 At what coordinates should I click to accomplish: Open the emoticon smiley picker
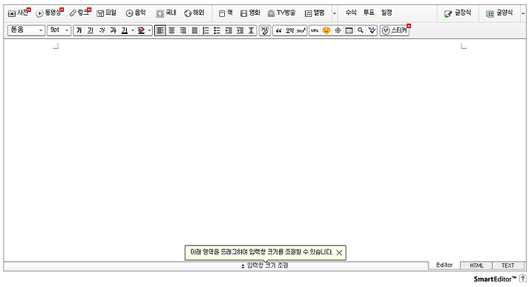point(326,30)
